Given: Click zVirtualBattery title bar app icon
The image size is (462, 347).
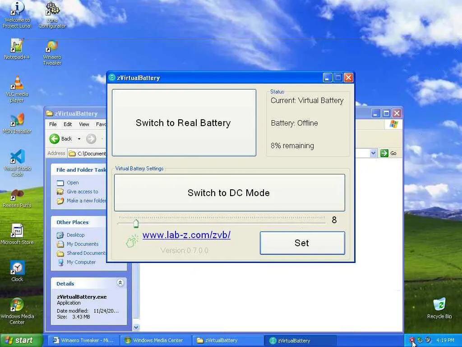Looking at the screenshot, I should (112, 78).
